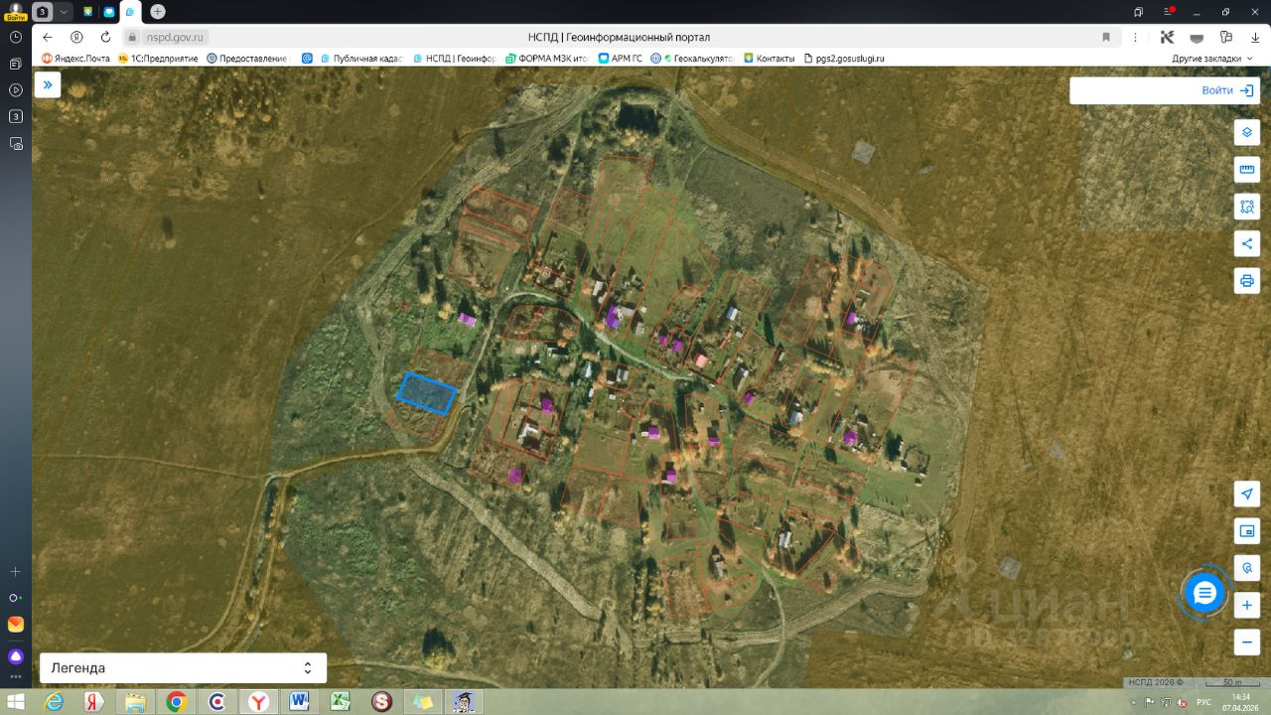Open Предоставление bookmark
The height and width of the screenshot is (715, 1271).
[247, 59]
